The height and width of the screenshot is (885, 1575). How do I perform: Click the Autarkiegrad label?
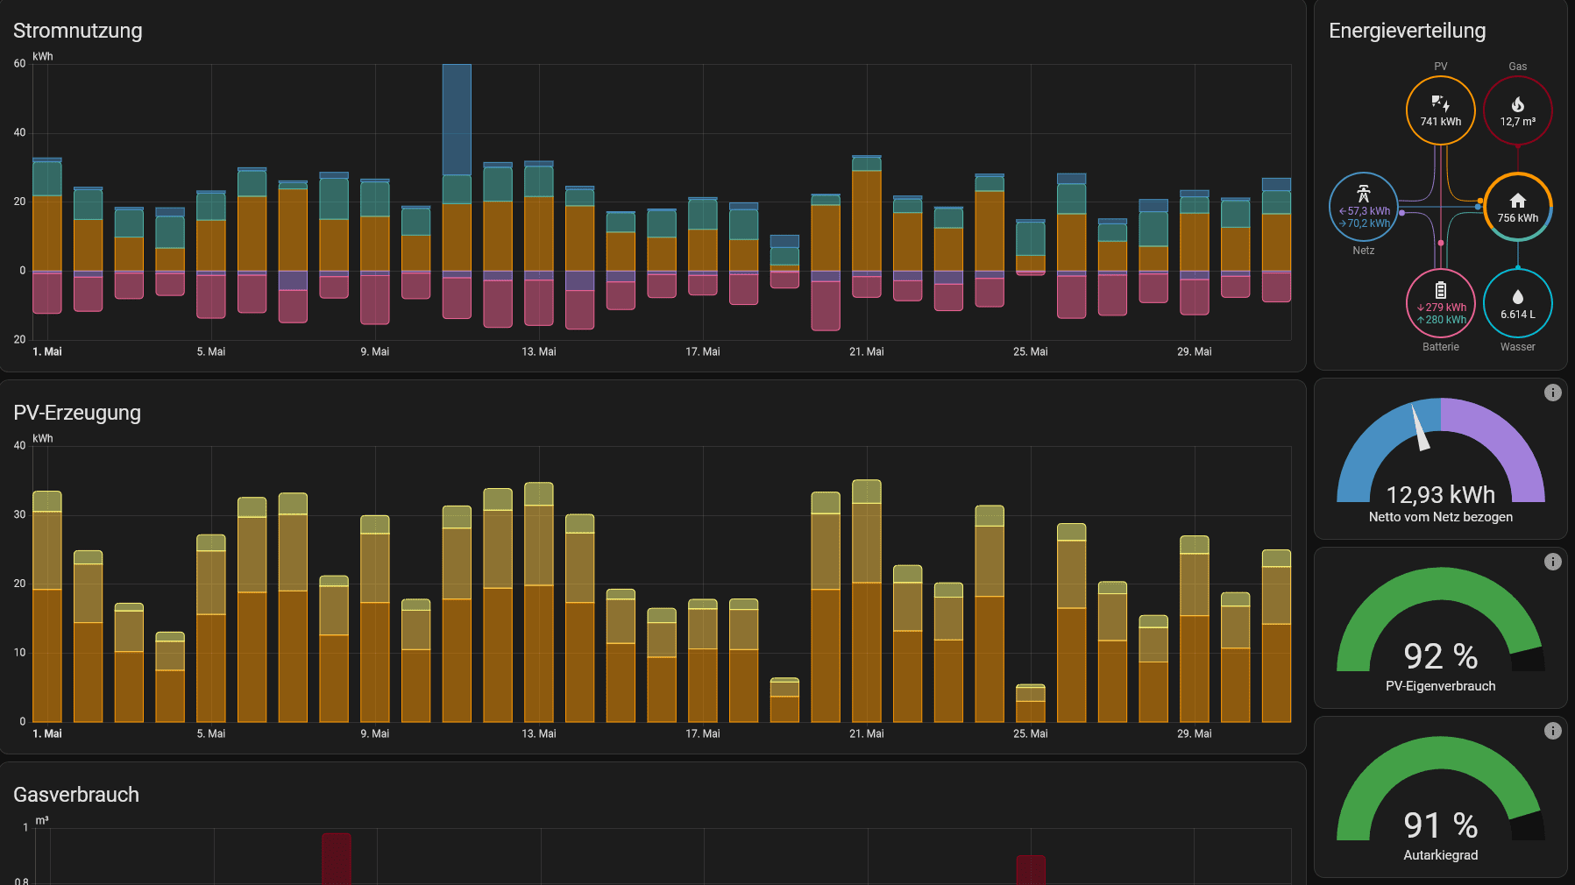click(1441, 855)
